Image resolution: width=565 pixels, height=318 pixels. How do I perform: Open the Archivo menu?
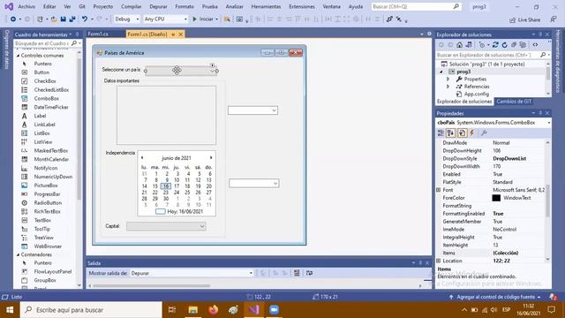click(x=26, y=6)
